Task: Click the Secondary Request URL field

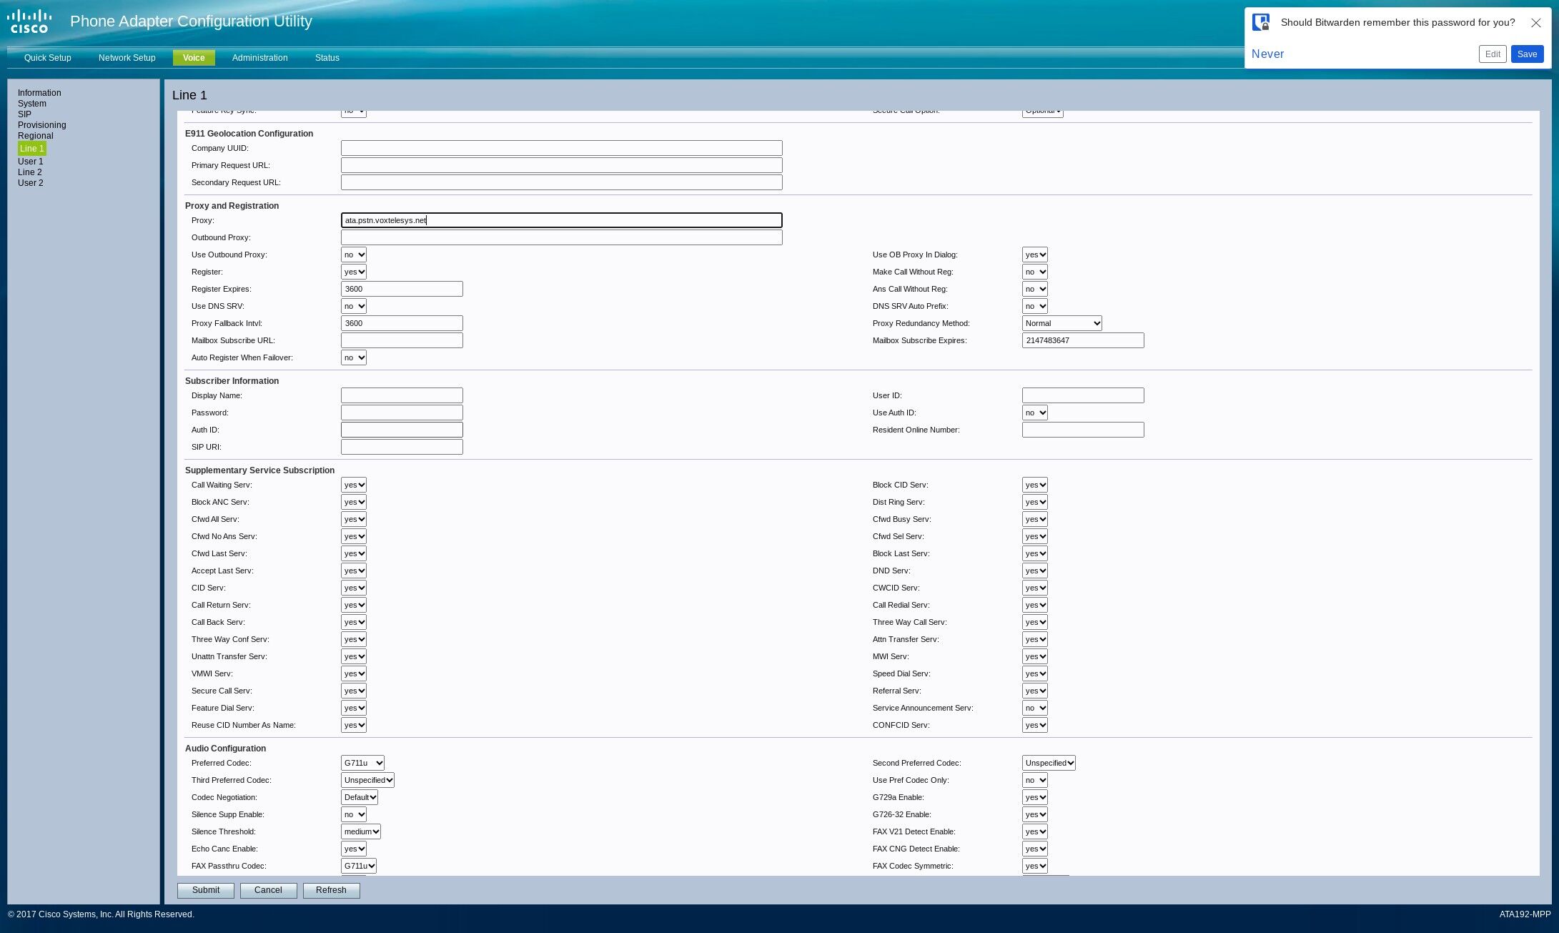Action: coord(562,182)
